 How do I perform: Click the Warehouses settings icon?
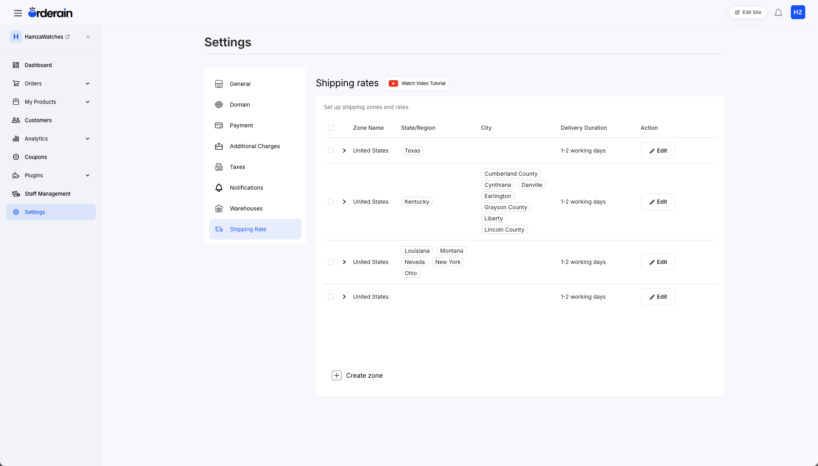click(x=219, y=208)
